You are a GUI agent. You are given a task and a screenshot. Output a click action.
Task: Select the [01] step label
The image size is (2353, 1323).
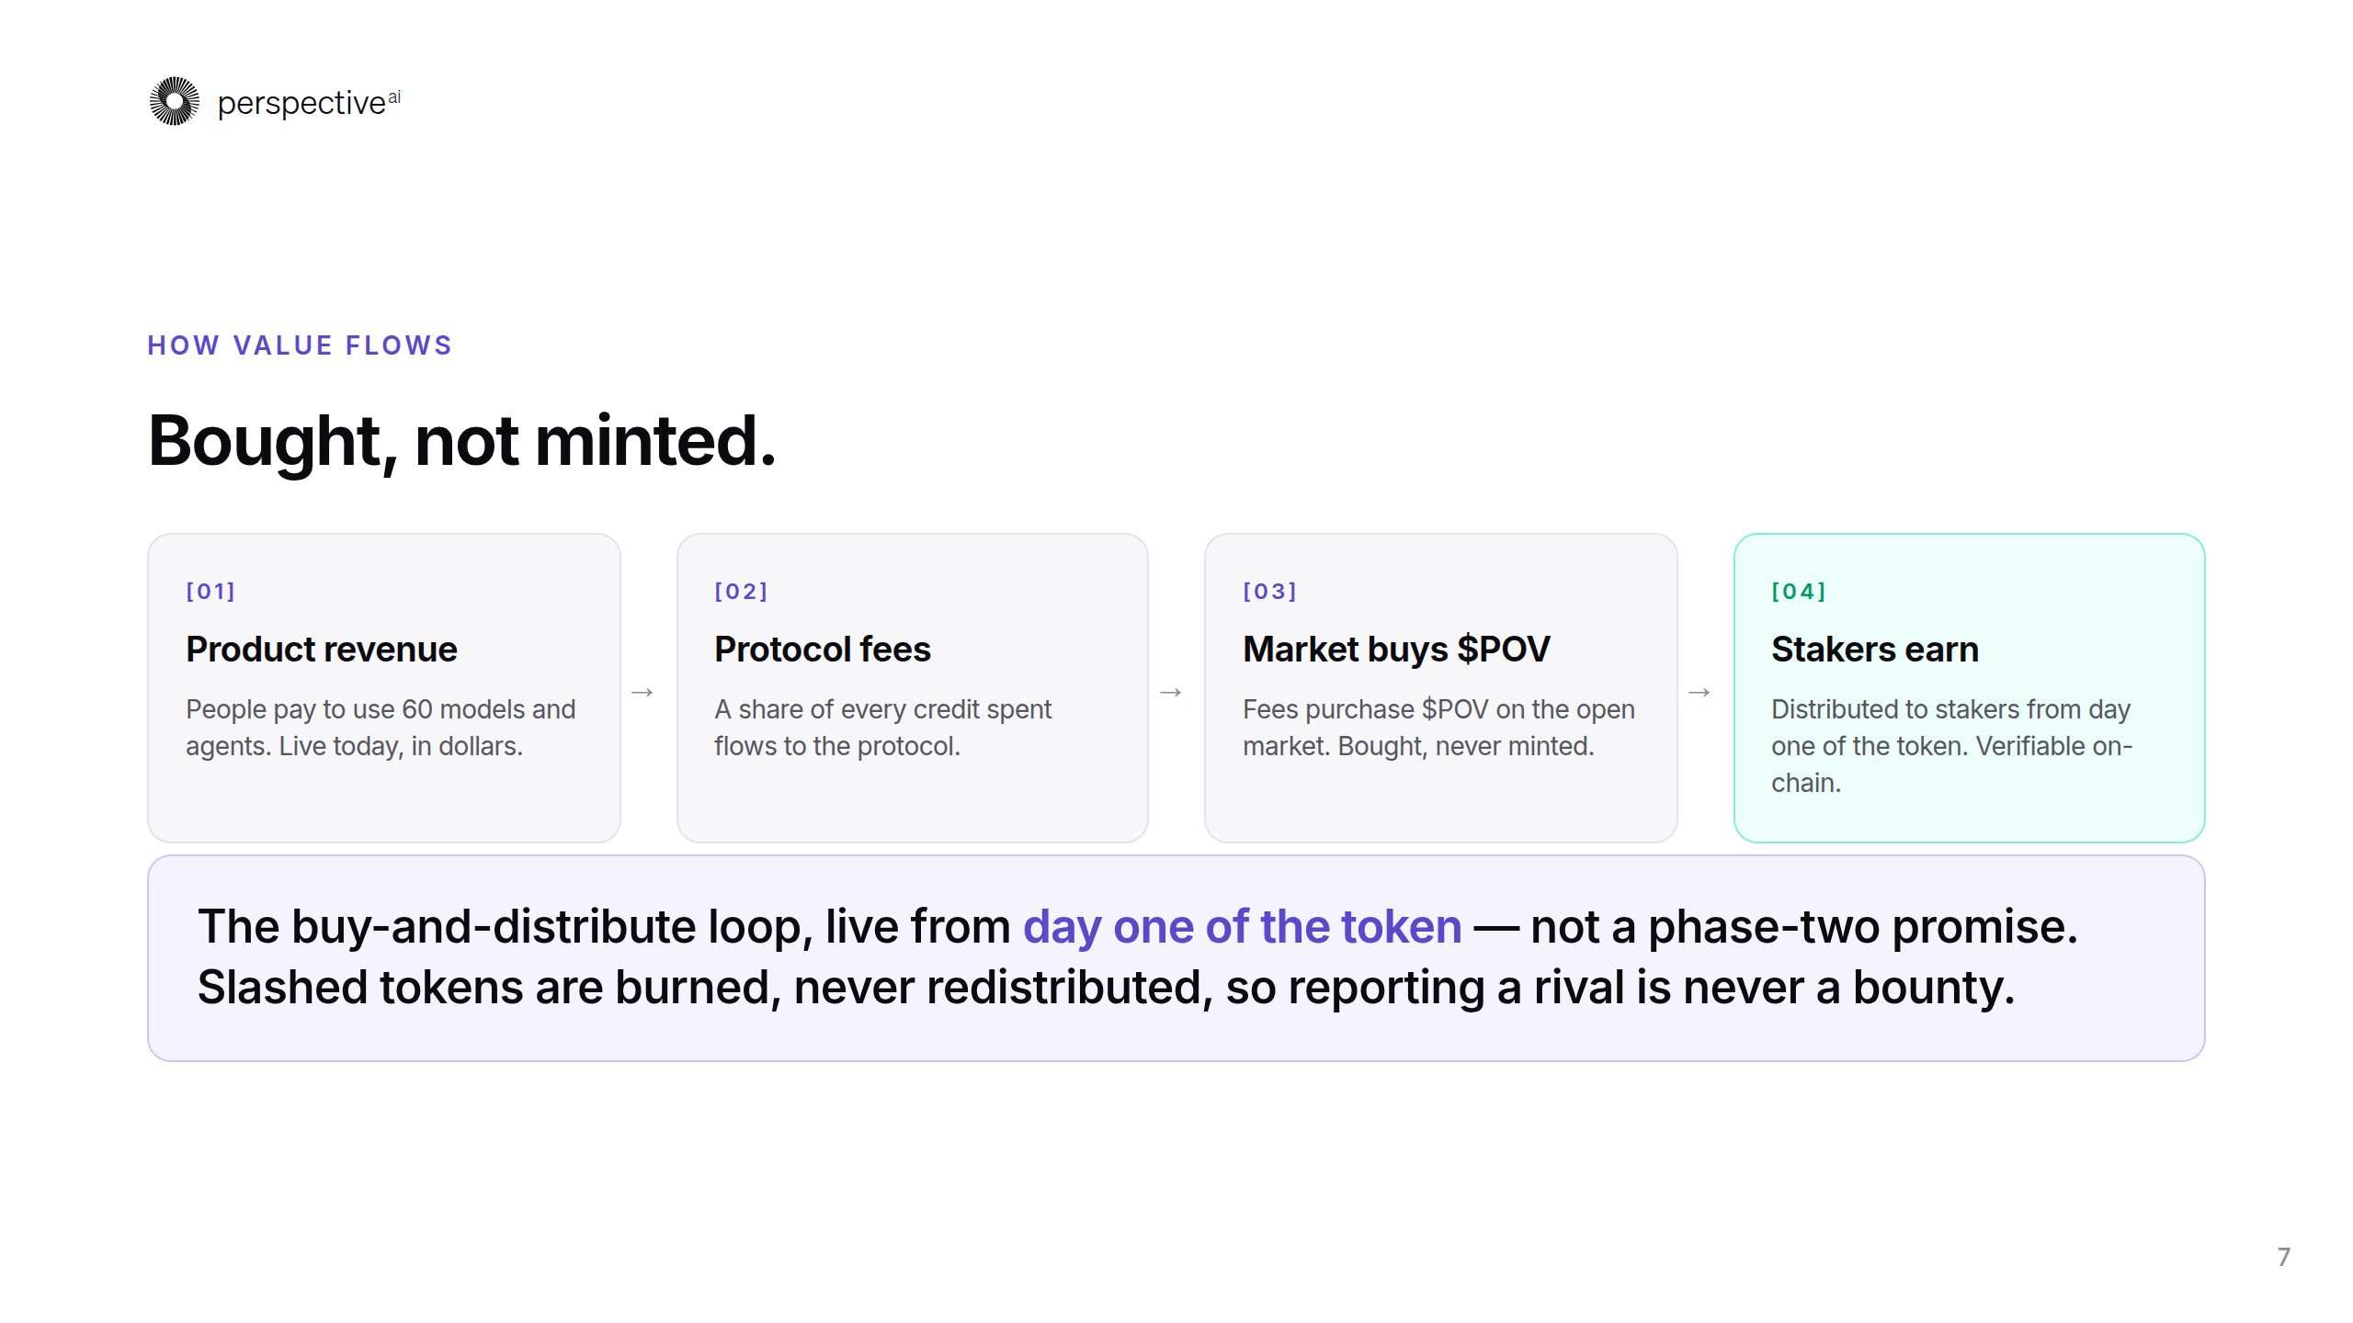coord(210,591)
